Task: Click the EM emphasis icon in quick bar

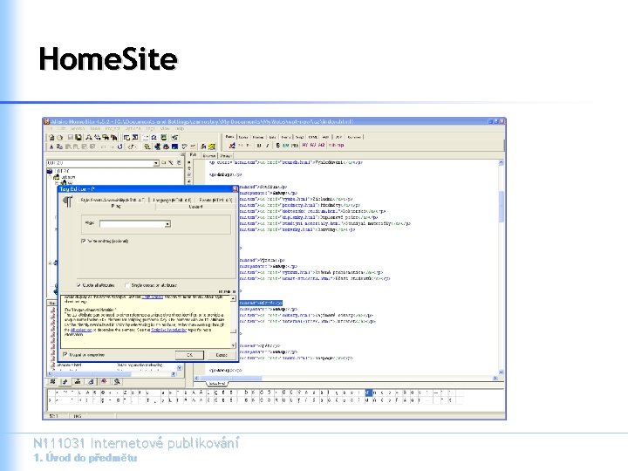Action: pyautogui.click(x=285, y=146)
